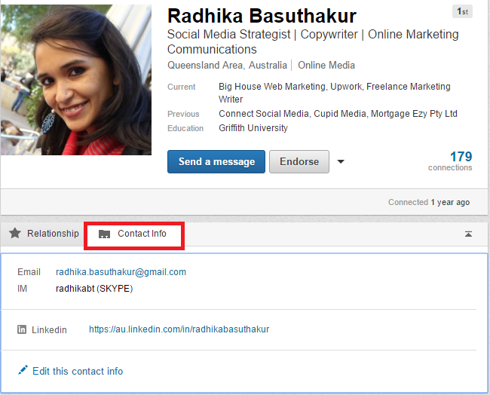Click the Contact Info card icon
Viewport: 490px width, 395px height.
(x=104, y=234)
